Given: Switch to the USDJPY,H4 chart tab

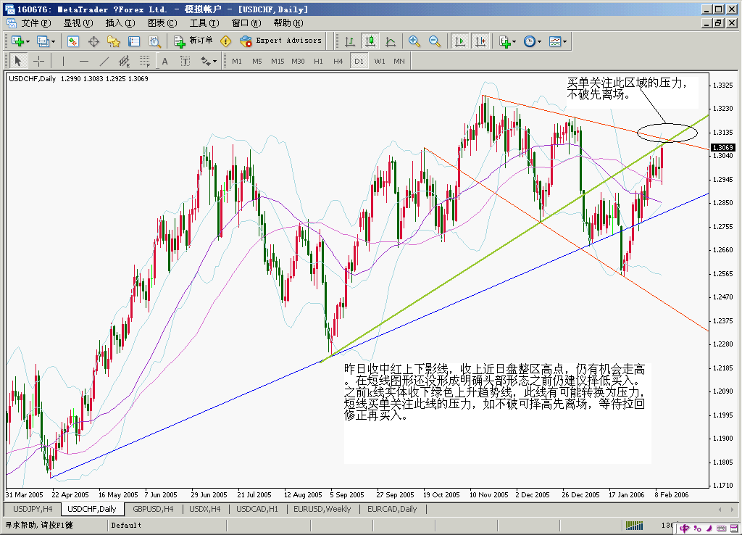Looking at the screenshot, I should tap(33, 509).
